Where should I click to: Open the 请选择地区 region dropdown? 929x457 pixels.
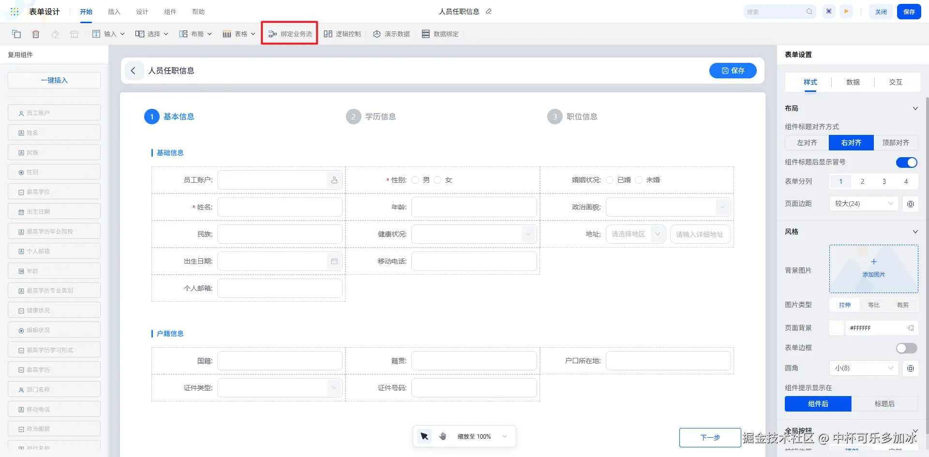[x=636, y=234]
